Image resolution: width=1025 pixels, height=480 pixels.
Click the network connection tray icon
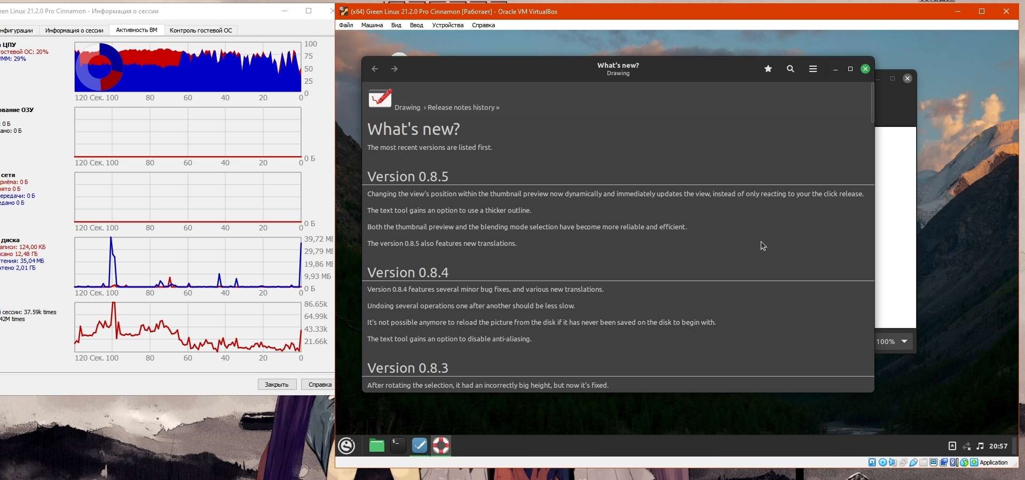(x=966, y=446)
